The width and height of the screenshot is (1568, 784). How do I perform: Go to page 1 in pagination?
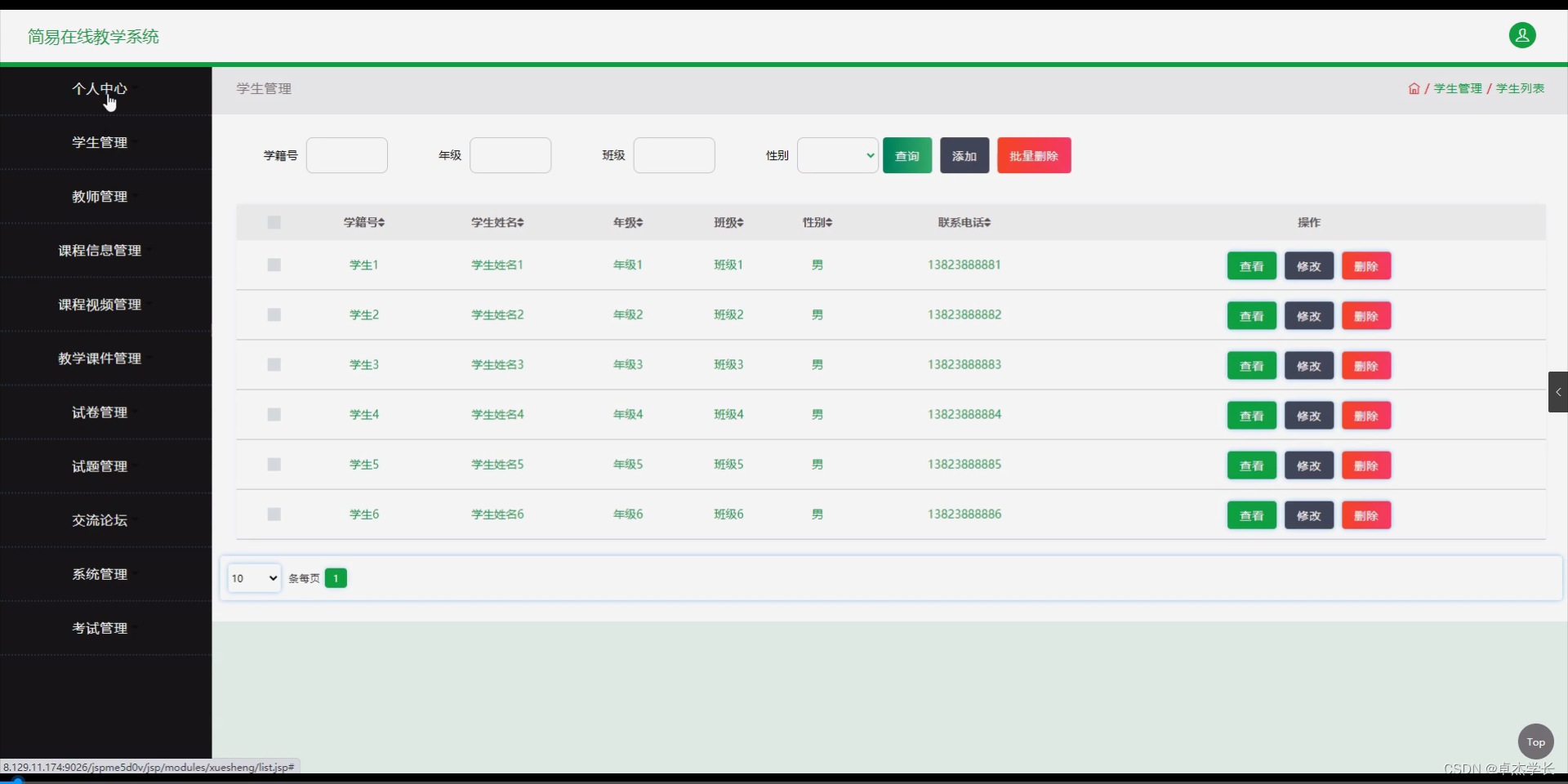[x=336, y=578]
